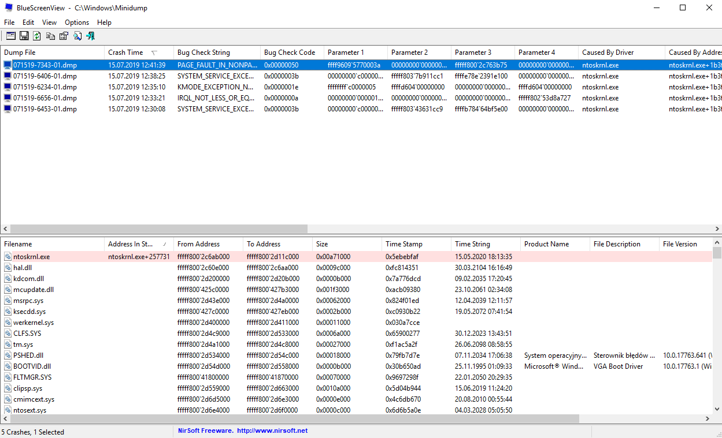722x438 pixels.
Task: Select the cmimcext.sys row
Action: 356,399
